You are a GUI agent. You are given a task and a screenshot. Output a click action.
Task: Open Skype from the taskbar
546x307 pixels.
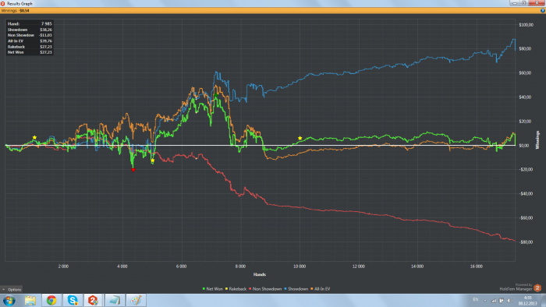(73, 301)
